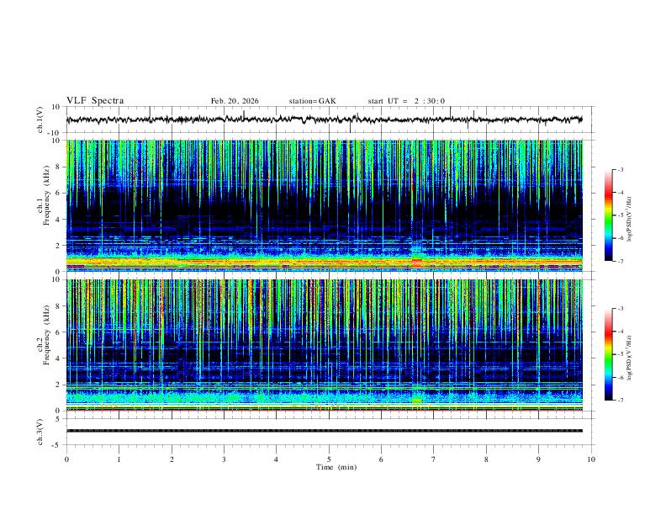The width and height of the screenshot is (666, 515).
Task: Click time axis tick label "1"
Action: 119,459
